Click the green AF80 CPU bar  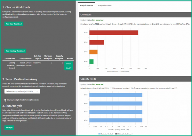[x=91, y=61]
